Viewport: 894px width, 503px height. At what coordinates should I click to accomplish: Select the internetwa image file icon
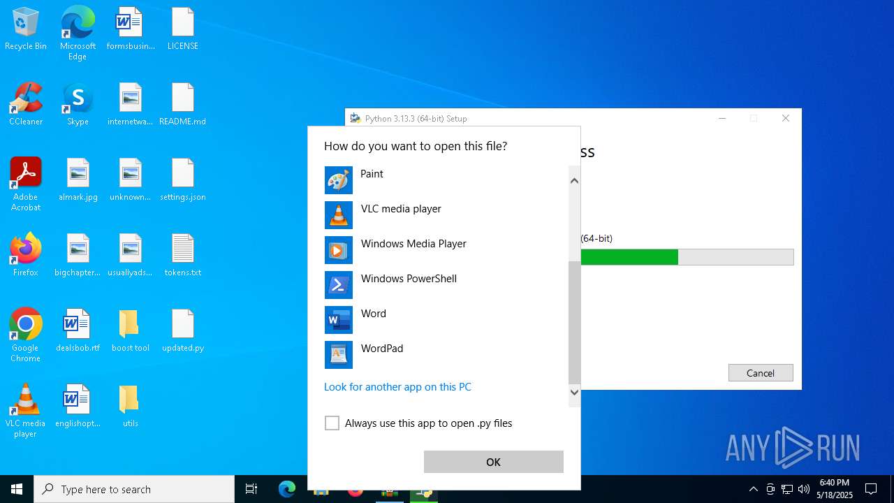[131, 105]
